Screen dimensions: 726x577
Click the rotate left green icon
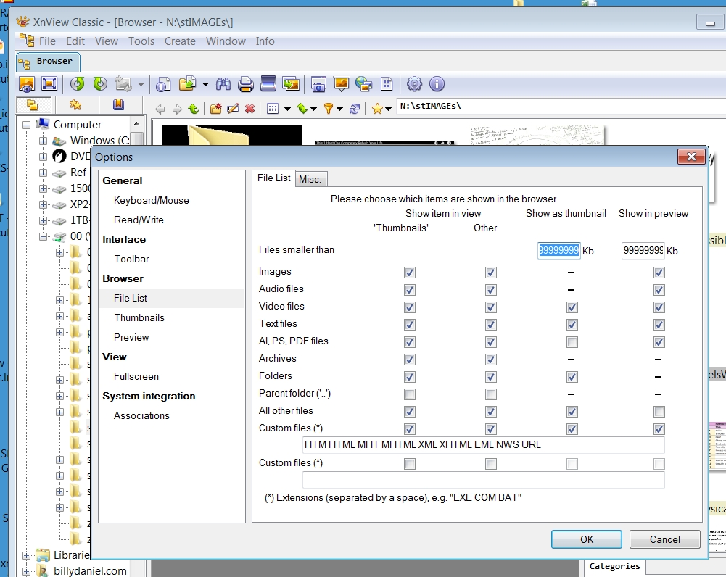(77, 84)
